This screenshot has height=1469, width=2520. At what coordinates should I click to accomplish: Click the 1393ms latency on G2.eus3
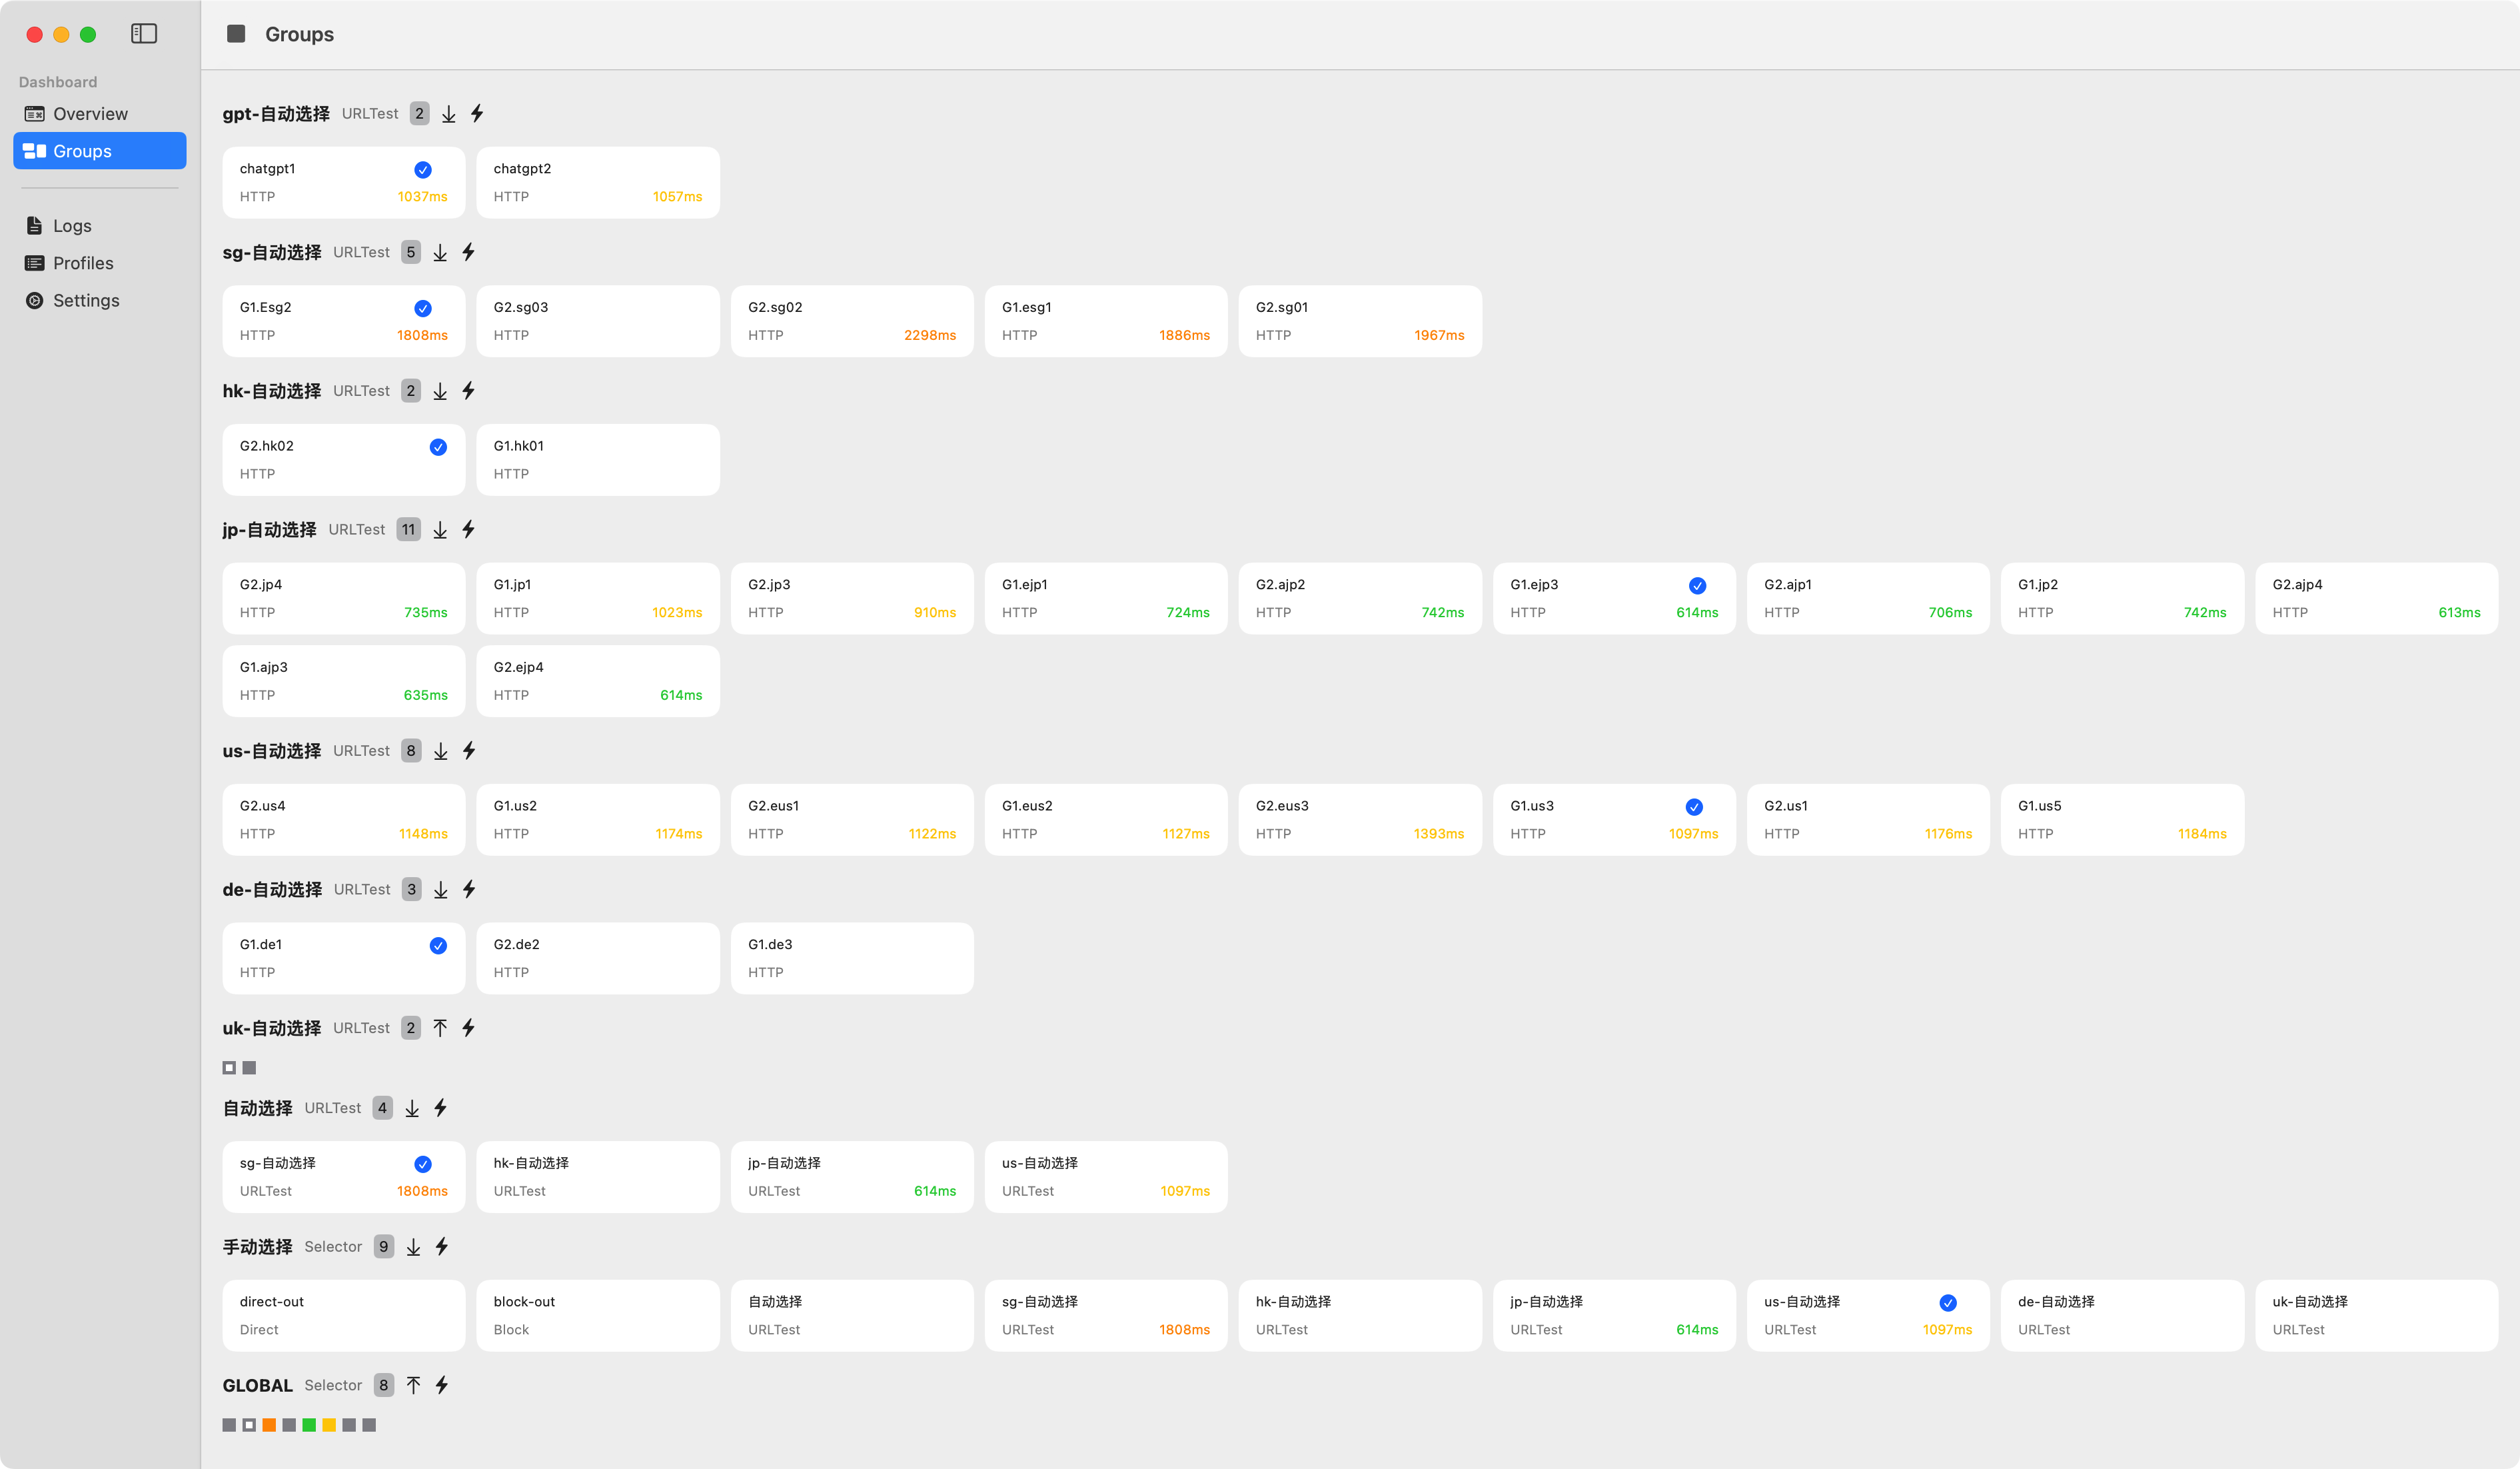tap(1439, 834)
